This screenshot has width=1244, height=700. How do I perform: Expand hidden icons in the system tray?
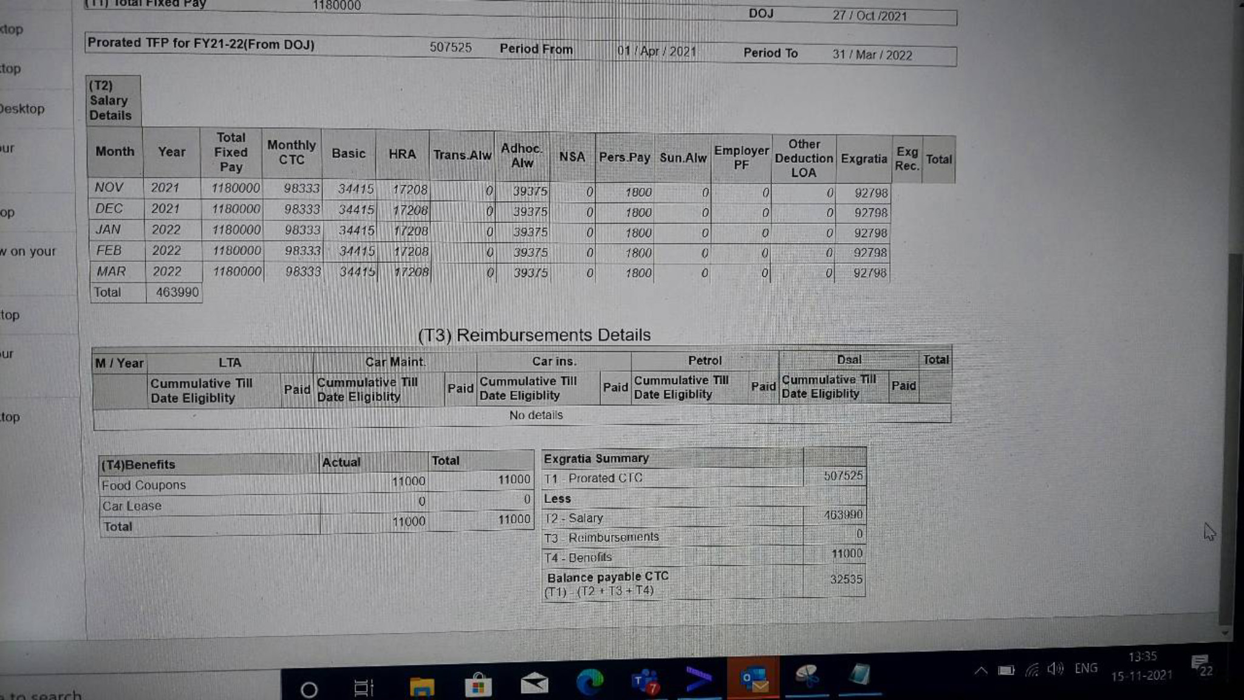[981, 671]
